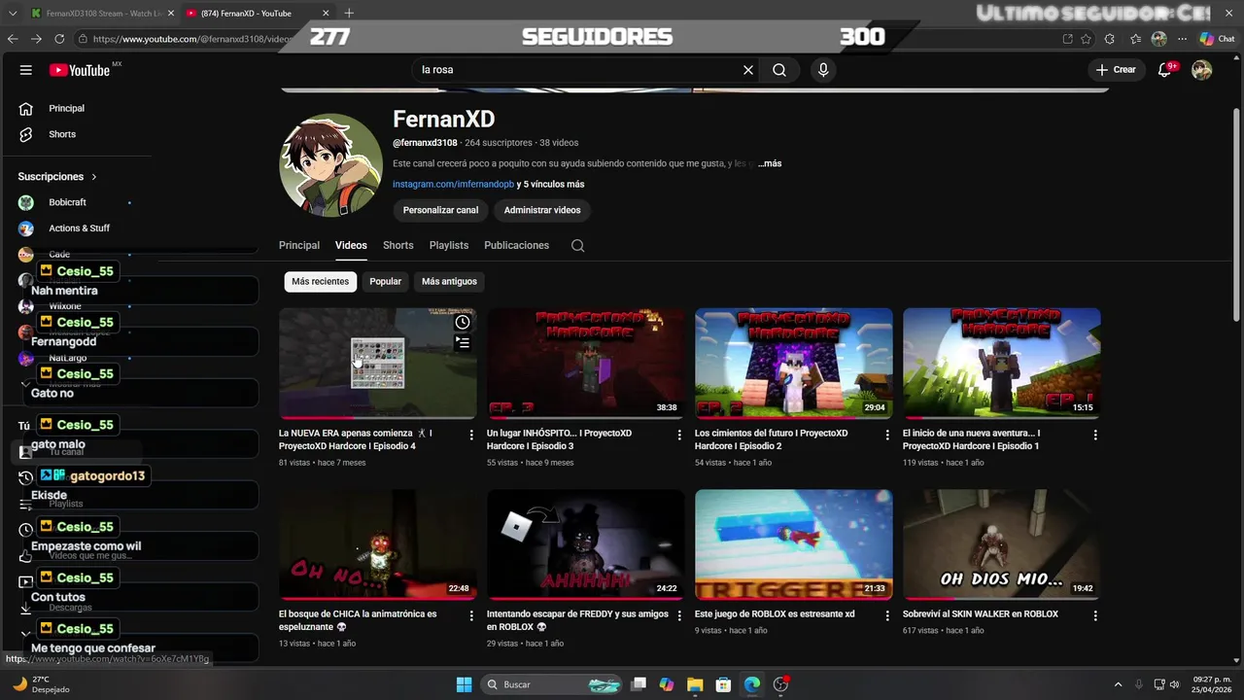The height and width of the screenshot is (700, 1244).
Task: Click Administrar videos button
Action: pos(542,210)
